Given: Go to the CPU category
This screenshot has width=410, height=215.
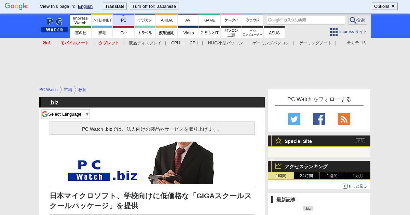Looking at the screenshot, I should coord(194,43).
